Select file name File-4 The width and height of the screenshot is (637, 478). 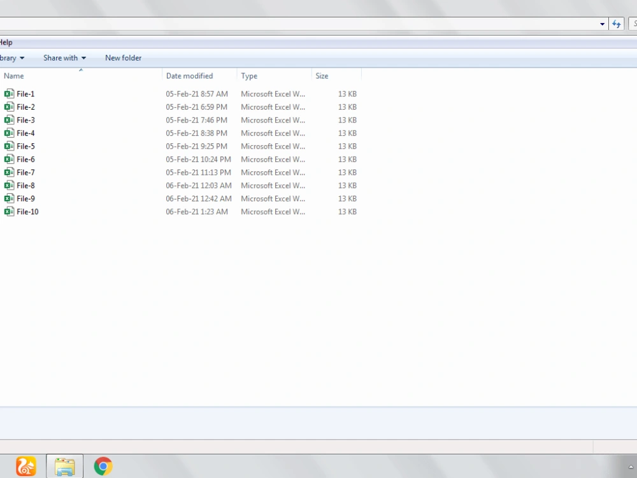(x=25, y=133)
